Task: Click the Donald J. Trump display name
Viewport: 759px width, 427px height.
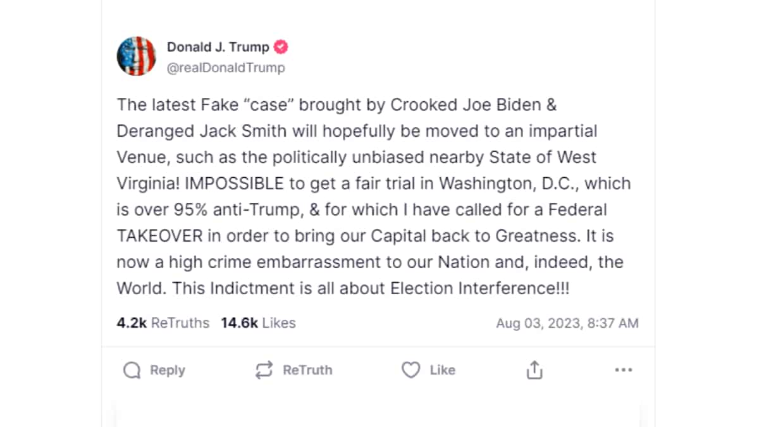Action: tap(218, 46)
